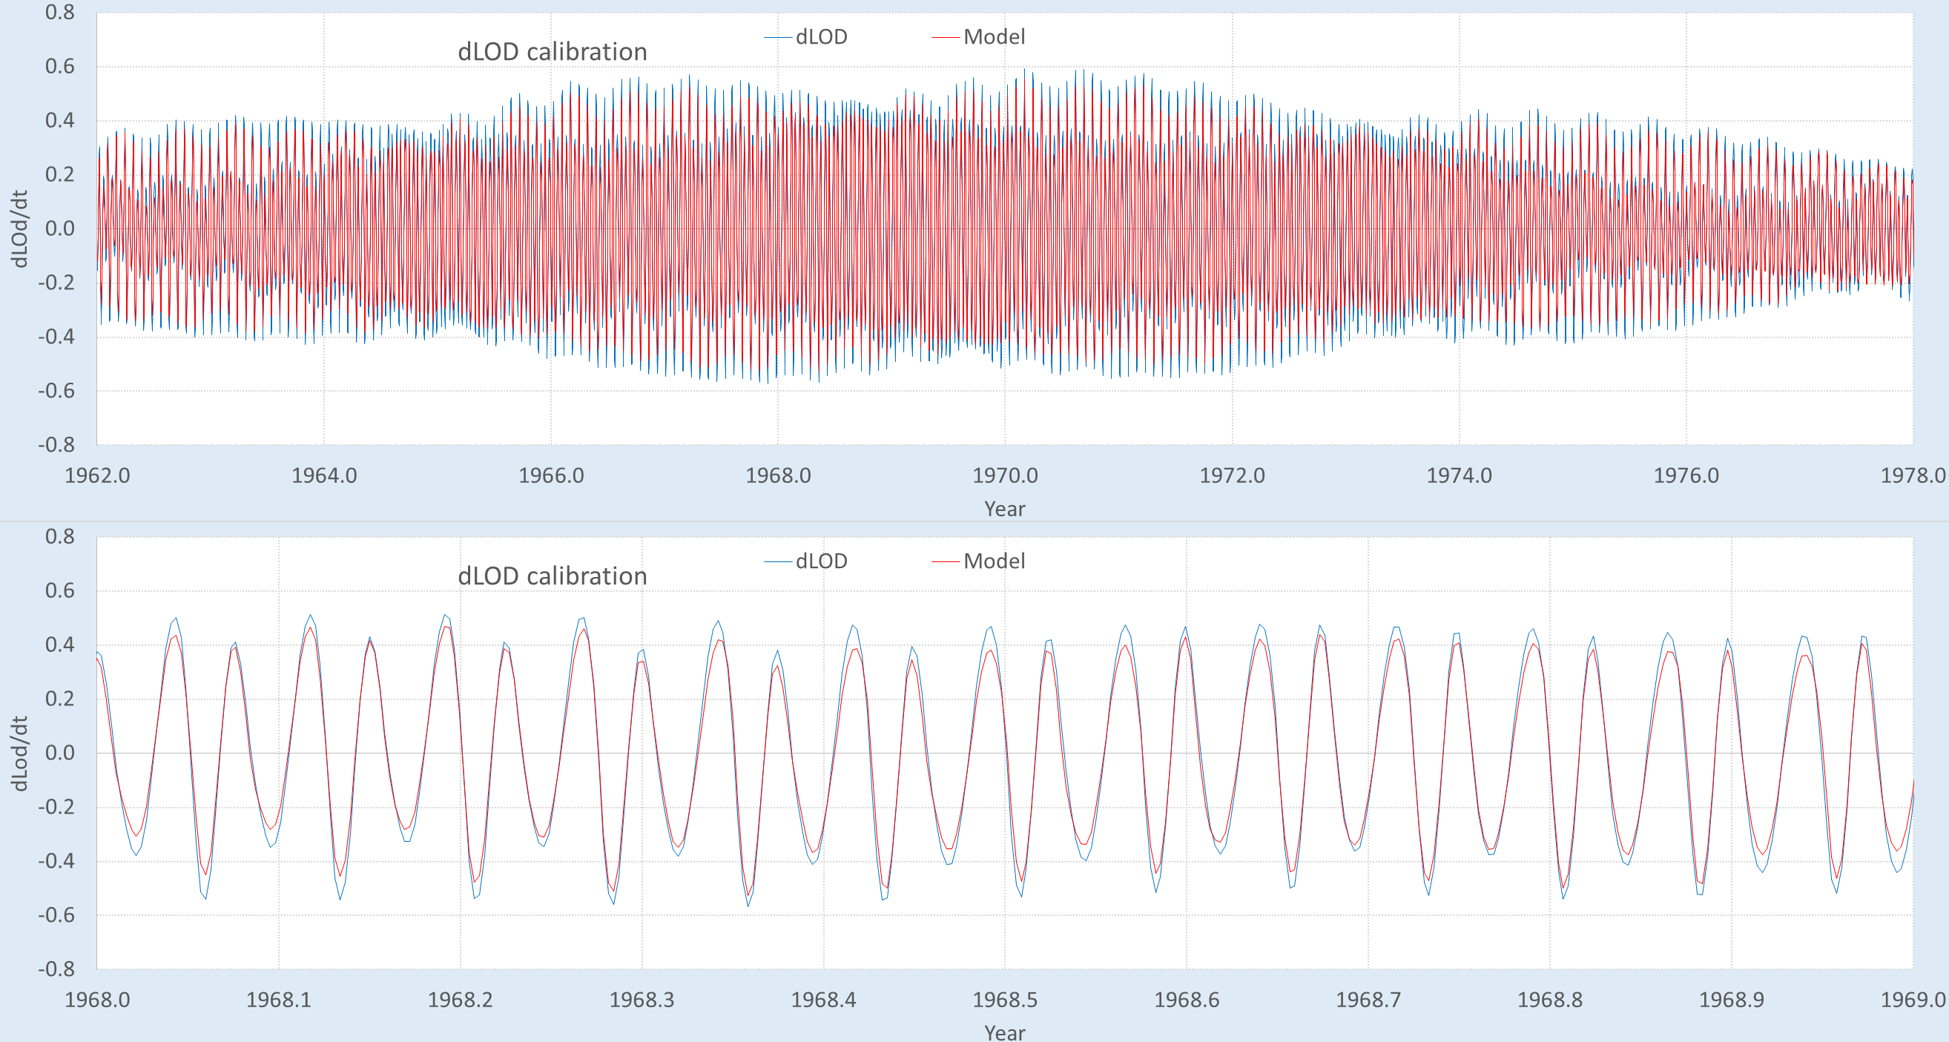The height and width of the screenshot is (1042, 1949).
Task: Click the 1964.0 tick label on top axis
Action: pyautogui.click(x=324, y=475)
